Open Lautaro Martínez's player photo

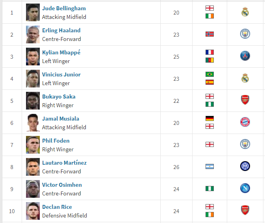click(x=33, y=167)
